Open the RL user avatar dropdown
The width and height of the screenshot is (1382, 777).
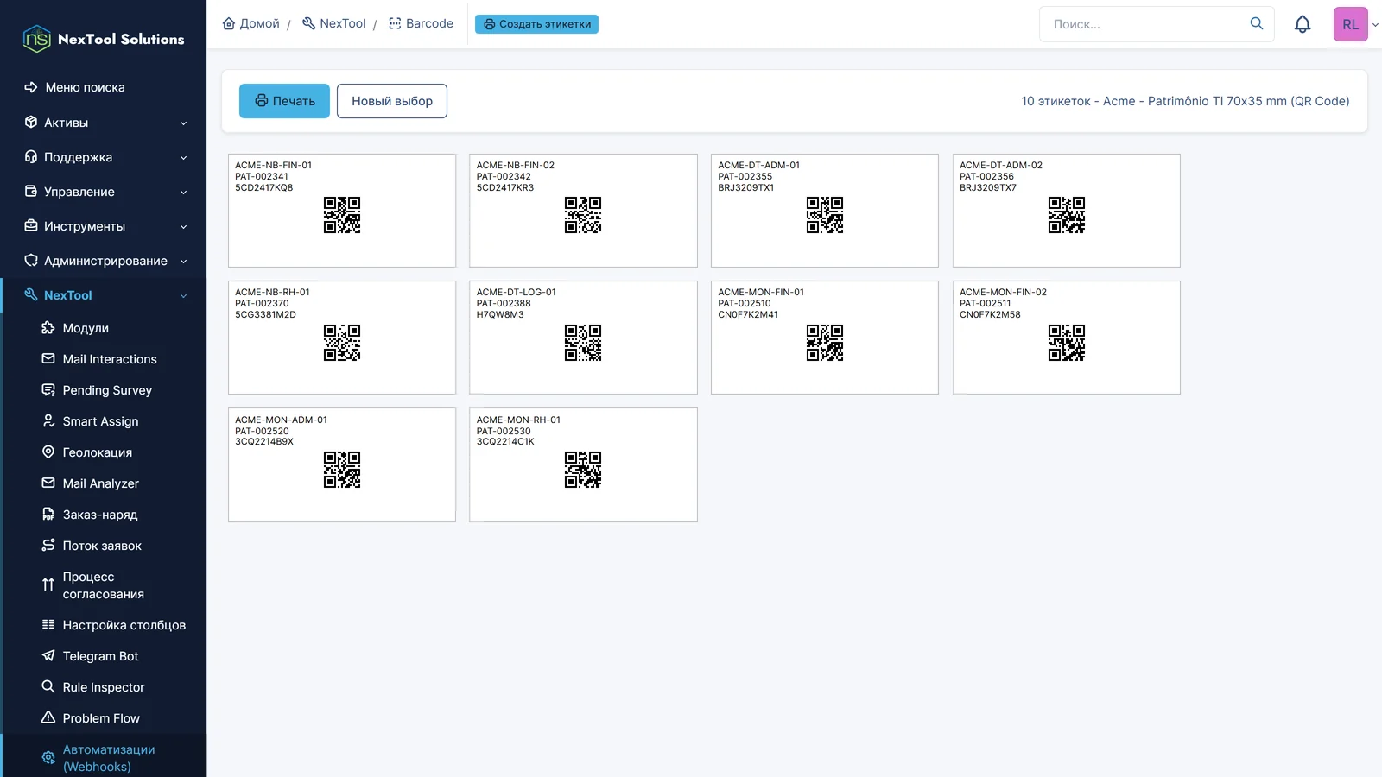click(x=1356, y=24)
